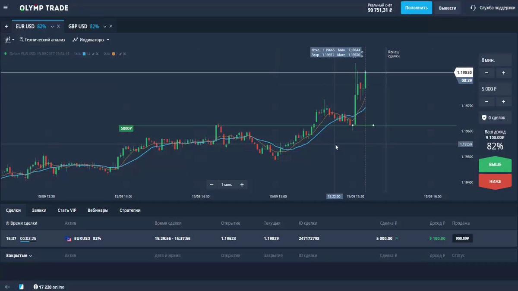
Task: Click the Пополнить deposit button
Action: click(x=416, y=8)
